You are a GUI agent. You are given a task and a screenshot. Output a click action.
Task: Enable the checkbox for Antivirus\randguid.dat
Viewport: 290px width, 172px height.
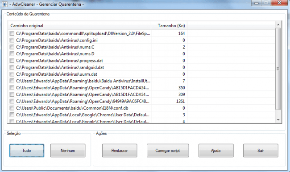click(12, 67)
